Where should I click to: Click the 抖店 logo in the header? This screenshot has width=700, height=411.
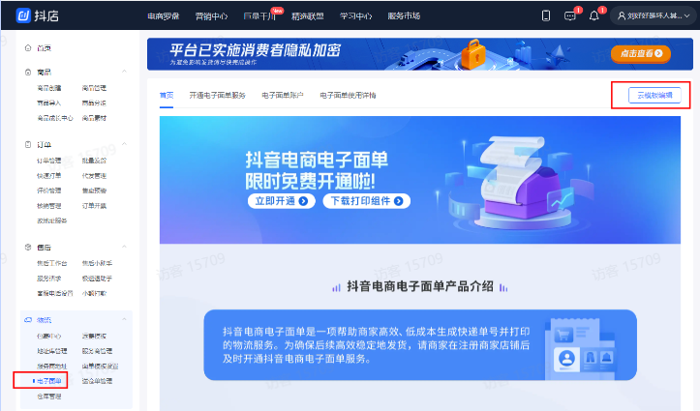(x=37, y=15)
